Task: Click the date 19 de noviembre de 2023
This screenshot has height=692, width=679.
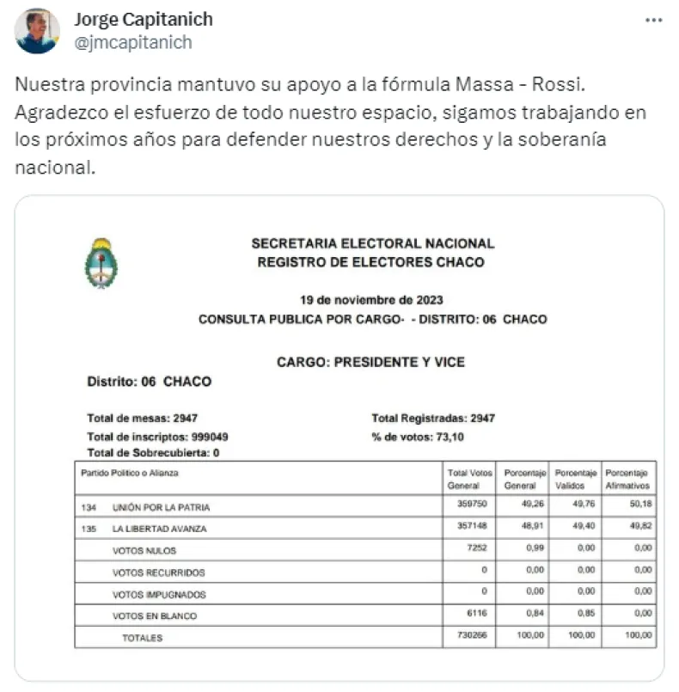Action: (372, 300)
